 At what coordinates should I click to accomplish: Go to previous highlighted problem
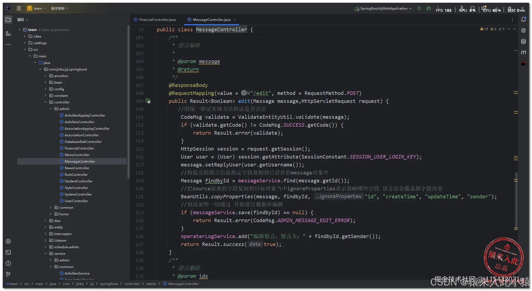[509, 29]
